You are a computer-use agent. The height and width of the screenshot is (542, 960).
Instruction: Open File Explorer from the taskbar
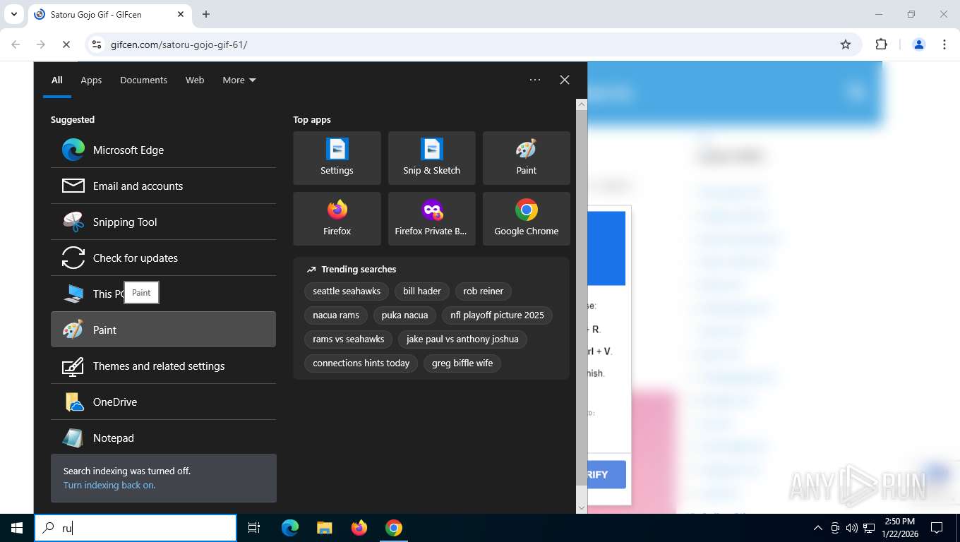[324, 528]
